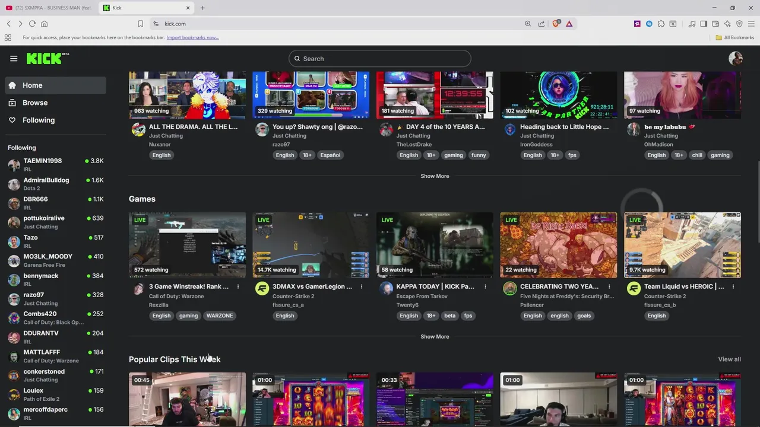The width and height of the screenshot is (760, 427).
Task: Go to browser home page
Action: click(44, 24)
